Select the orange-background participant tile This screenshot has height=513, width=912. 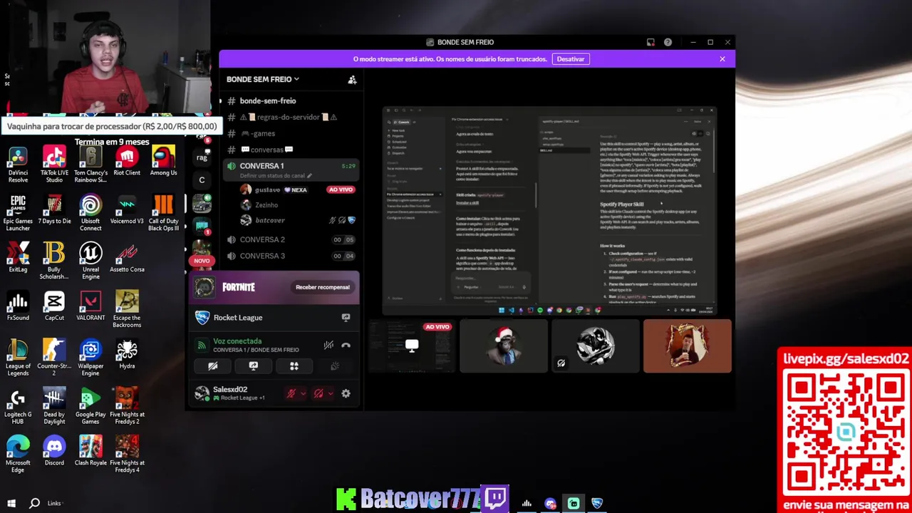pyautogui.click(x=688, y=346)
